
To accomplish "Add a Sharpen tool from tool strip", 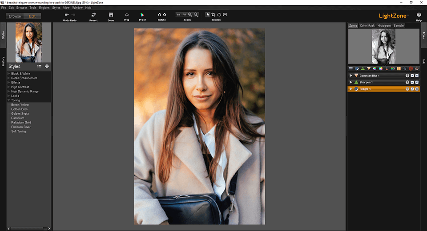I will (x=363, y=68).
